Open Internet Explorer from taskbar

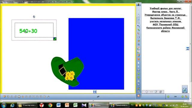point(12,105)
